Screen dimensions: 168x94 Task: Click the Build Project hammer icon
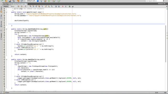pyautogui.click(x=41, y=1)
